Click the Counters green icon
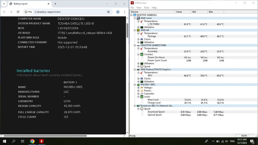 pos(142,54)
